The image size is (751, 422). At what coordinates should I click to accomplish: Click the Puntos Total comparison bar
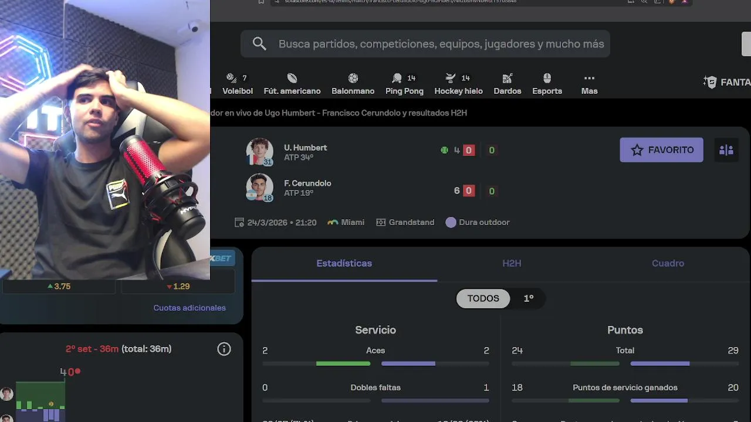(625, 364)
